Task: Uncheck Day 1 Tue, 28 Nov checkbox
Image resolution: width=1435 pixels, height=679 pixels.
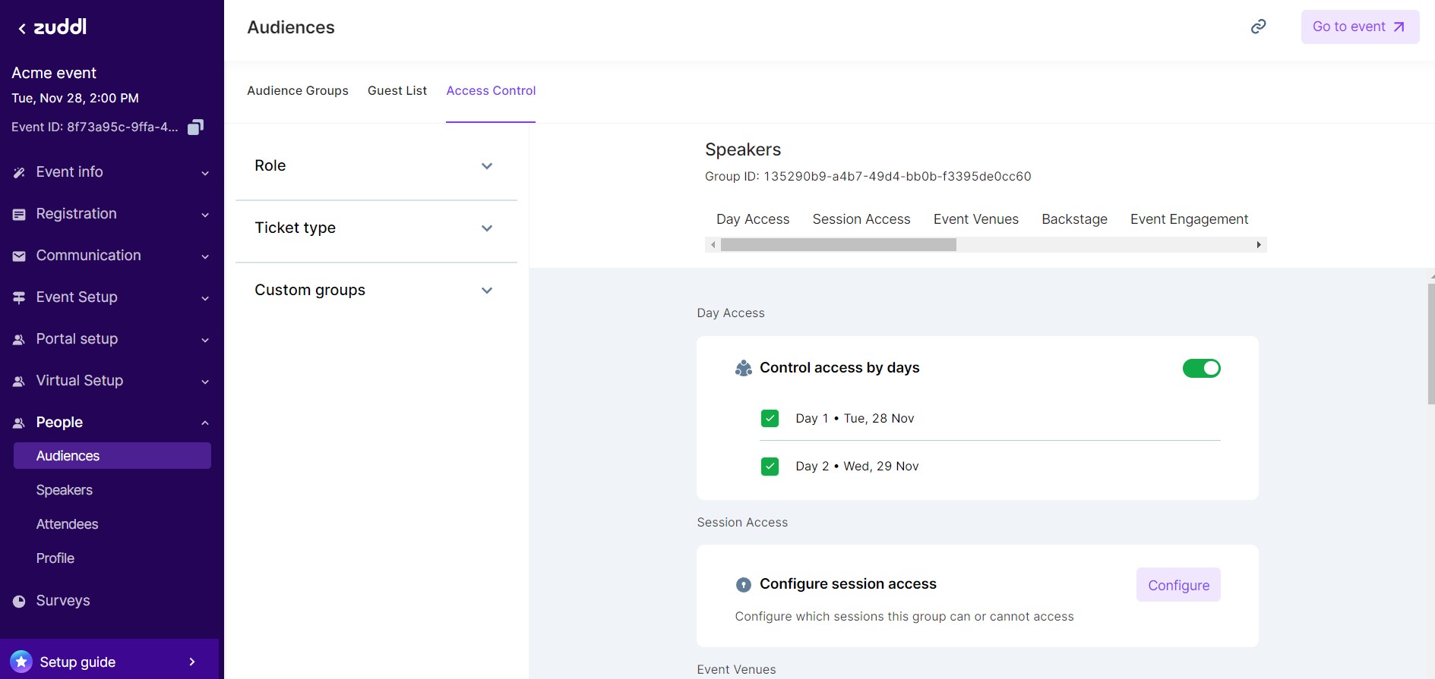Action: tap(770, 419)
